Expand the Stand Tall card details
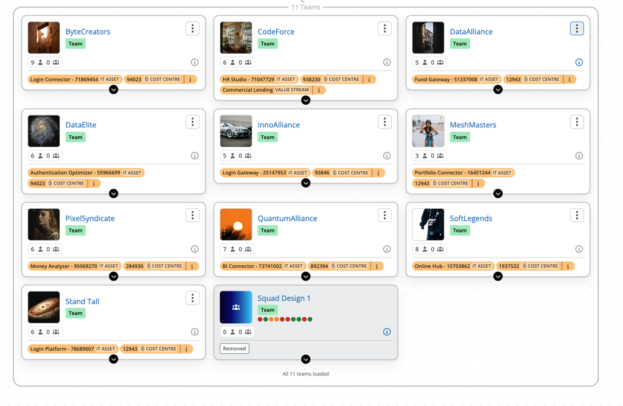This screenshot has width=623, height=406. point(114,359)
